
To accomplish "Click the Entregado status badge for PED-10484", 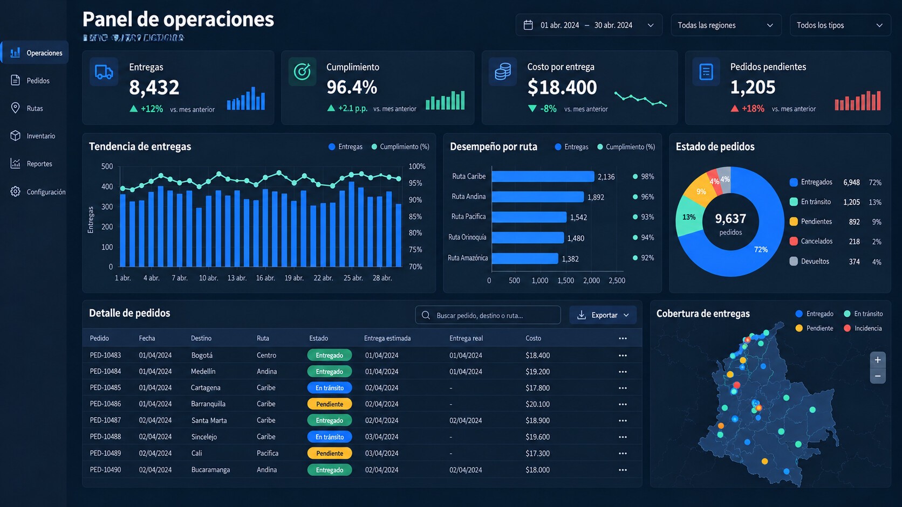I will [x=330, y=372].
